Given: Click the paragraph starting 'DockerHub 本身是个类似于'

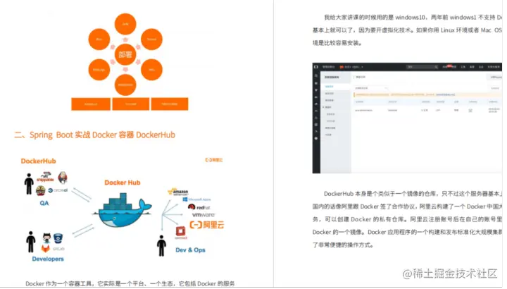Looking at the screenshot, I should [407, 219].
